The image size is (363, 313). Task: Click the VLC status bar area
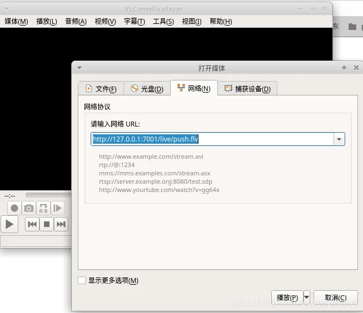tap(36, 241)
